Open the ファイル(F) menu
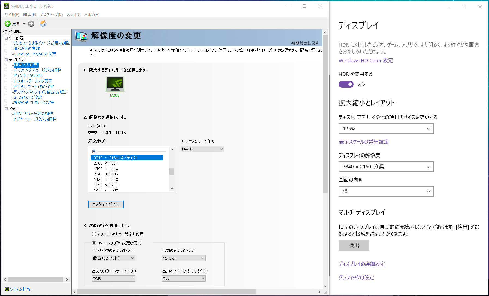The image size is (489, 296). pos(11,15)
